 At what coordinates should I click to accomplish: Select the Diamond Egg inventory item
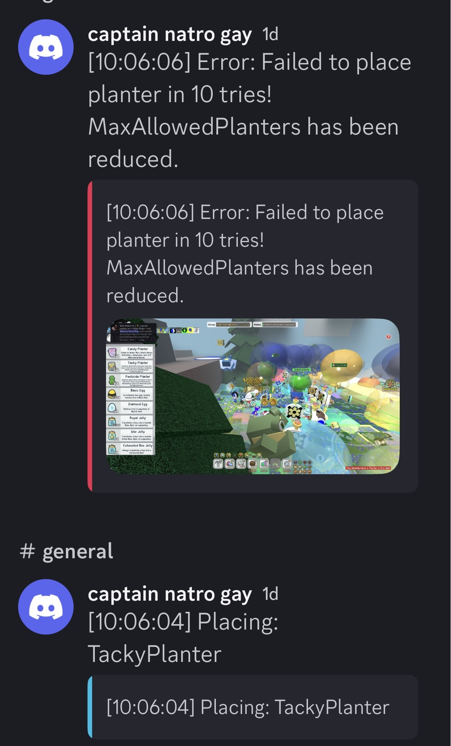[x=130, y=408]
